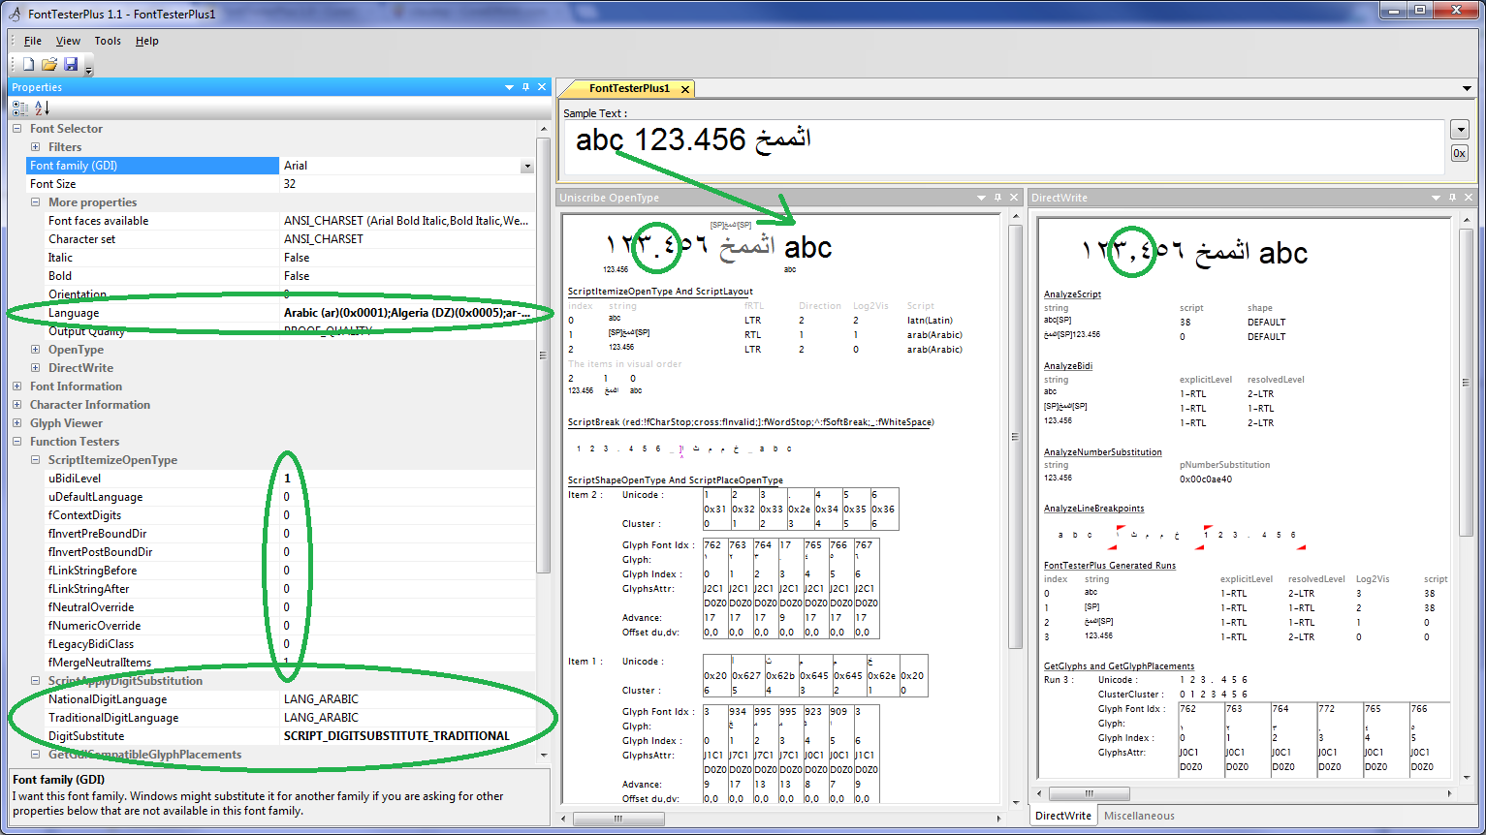Sort the Properties grid alphabetically
The height and width of the screenshot is (835, 1486).
(x=42, y=108)
